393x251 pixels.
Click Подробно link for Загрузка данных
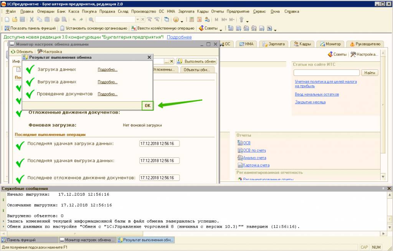pos(107,69)
